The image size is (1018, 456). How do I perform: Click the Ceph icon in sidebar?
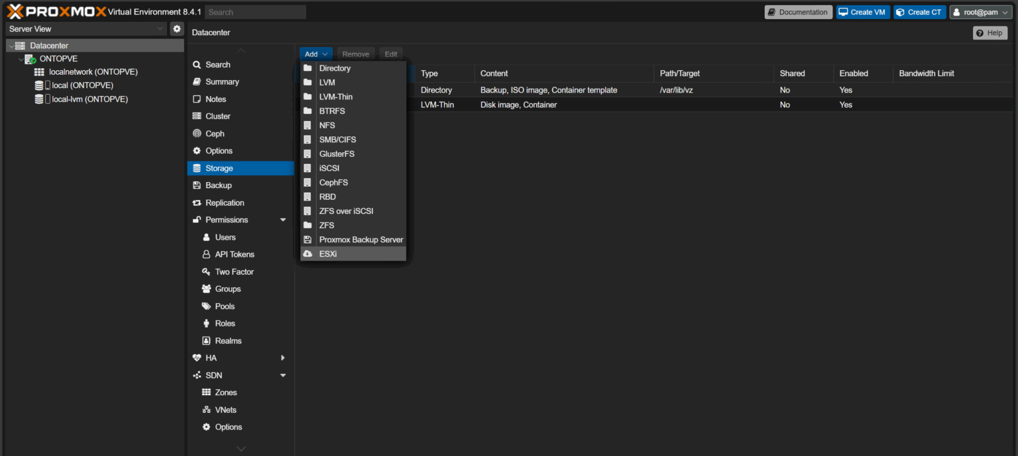pyautogui.click(x=197, y=134)
